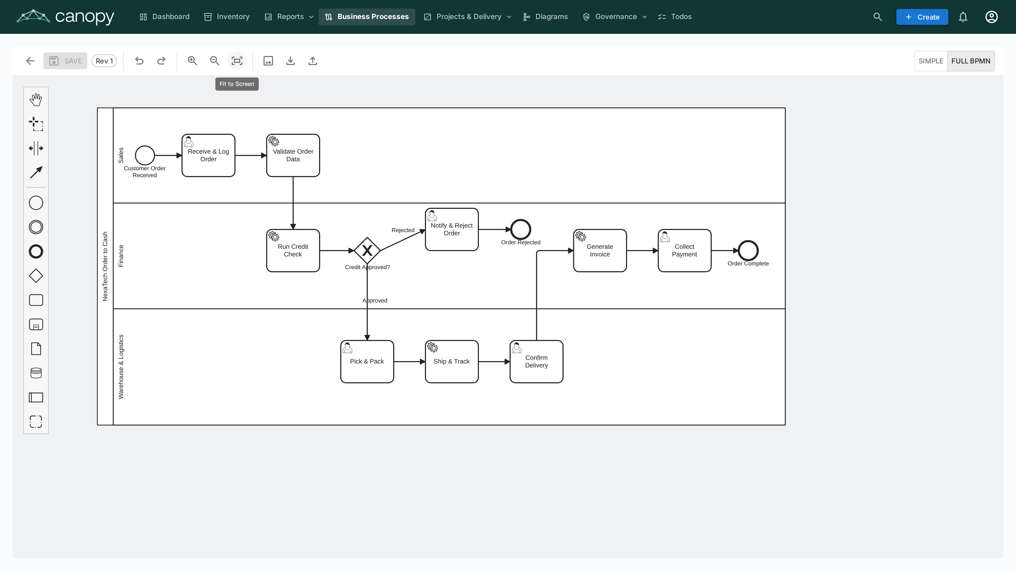Click the blue Create button
The image size is (1016, 571).
click(922, 17)
